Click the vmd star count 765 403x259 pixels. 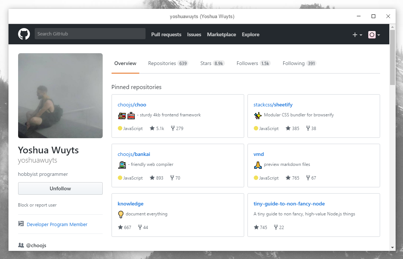(293, 178)
